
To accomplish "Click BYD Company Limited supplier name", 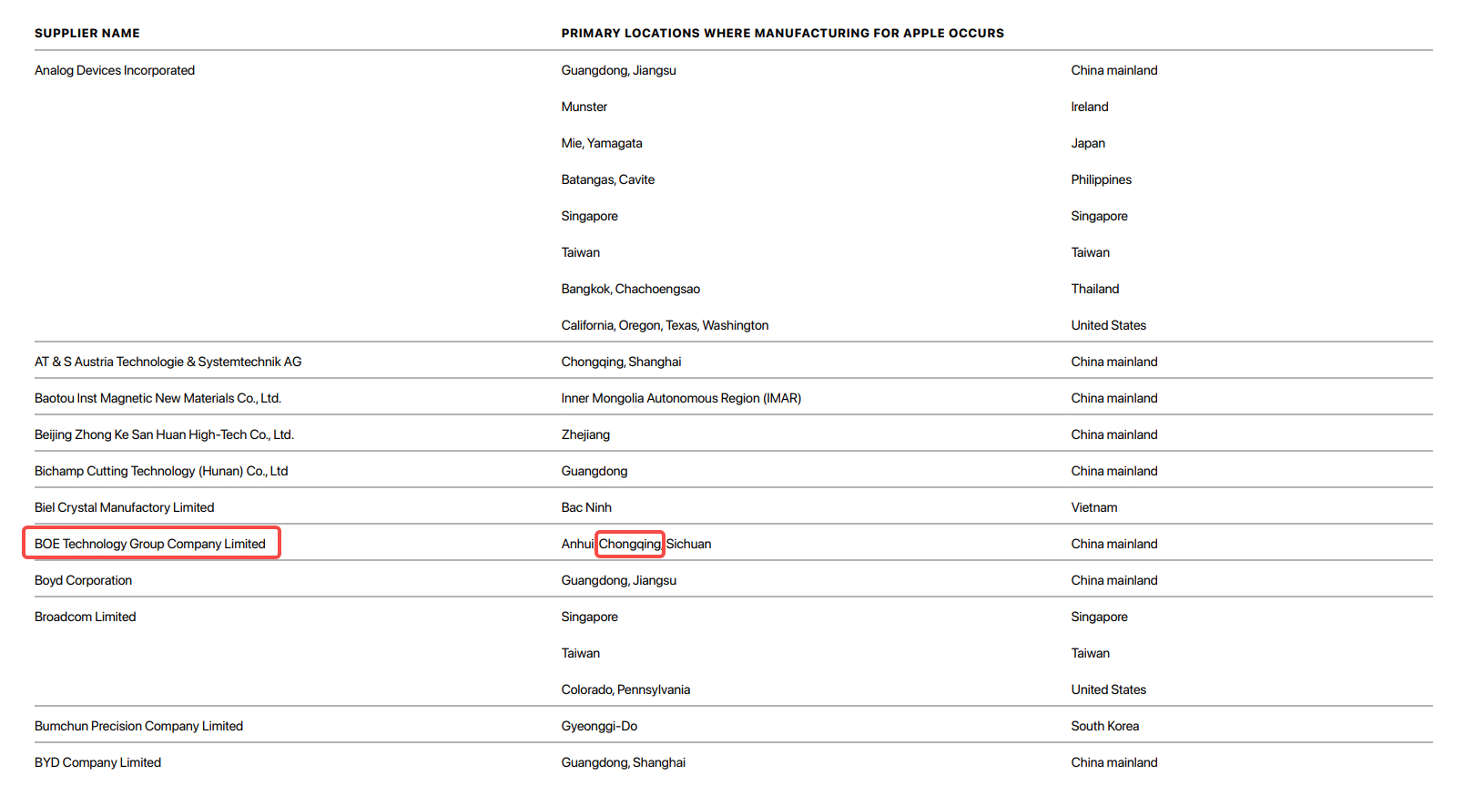I will point(97,762).
